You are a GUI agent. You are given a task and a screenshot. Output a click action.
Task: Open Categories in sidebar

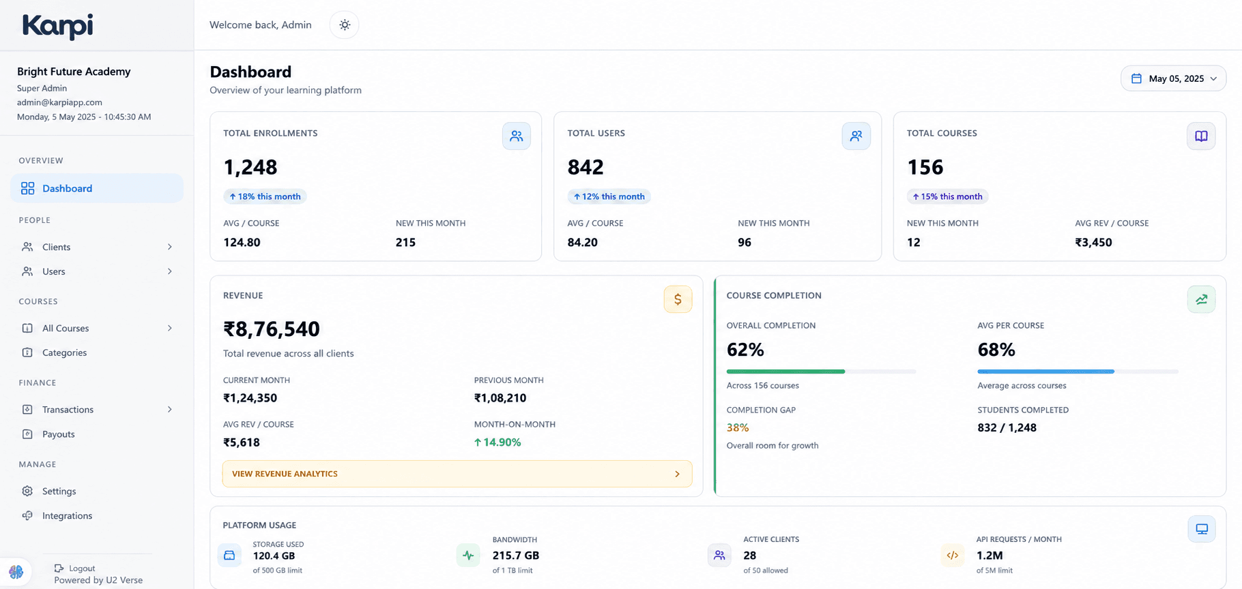97,352
